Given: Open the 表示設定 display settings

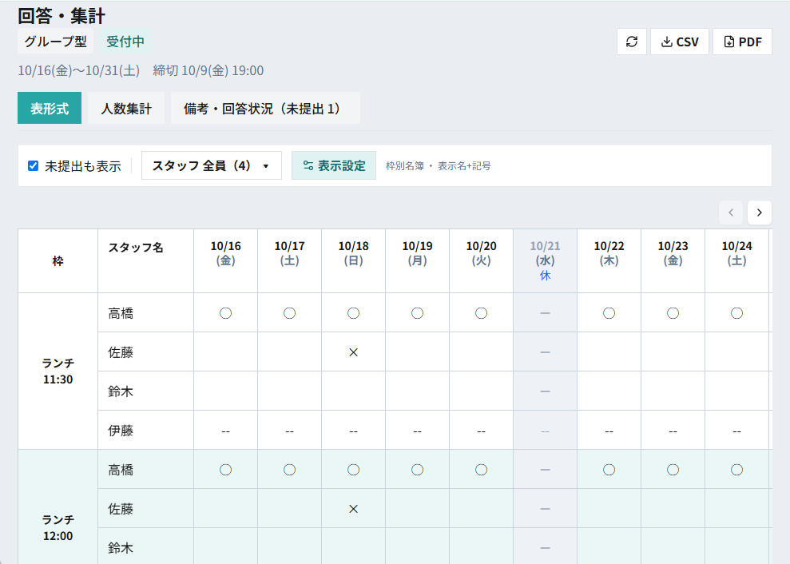Looking at the screenshot, I should [x=334, y=165].
